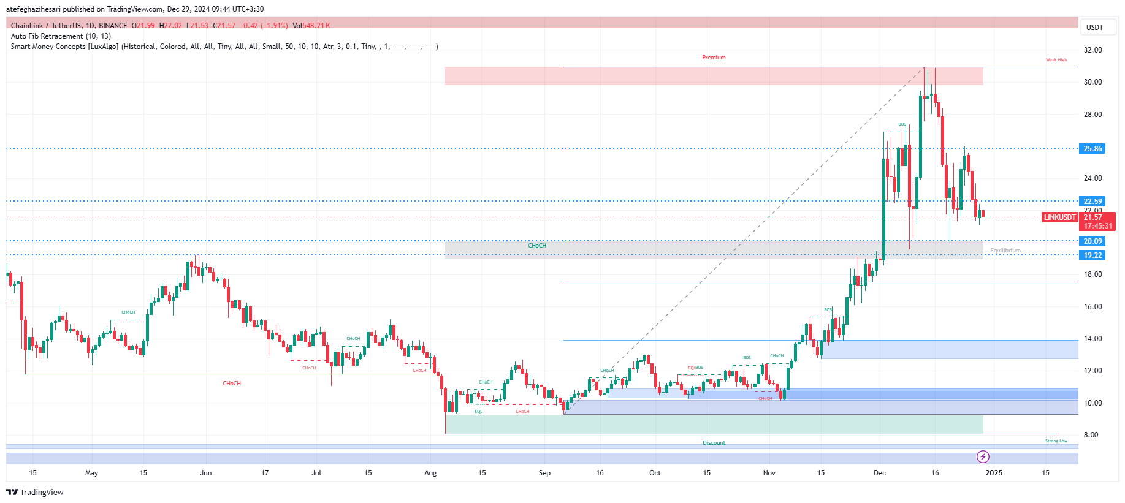The image size is (1125, 503).
Task: Click the O21.99 open price value
Action: coord(143,26)
